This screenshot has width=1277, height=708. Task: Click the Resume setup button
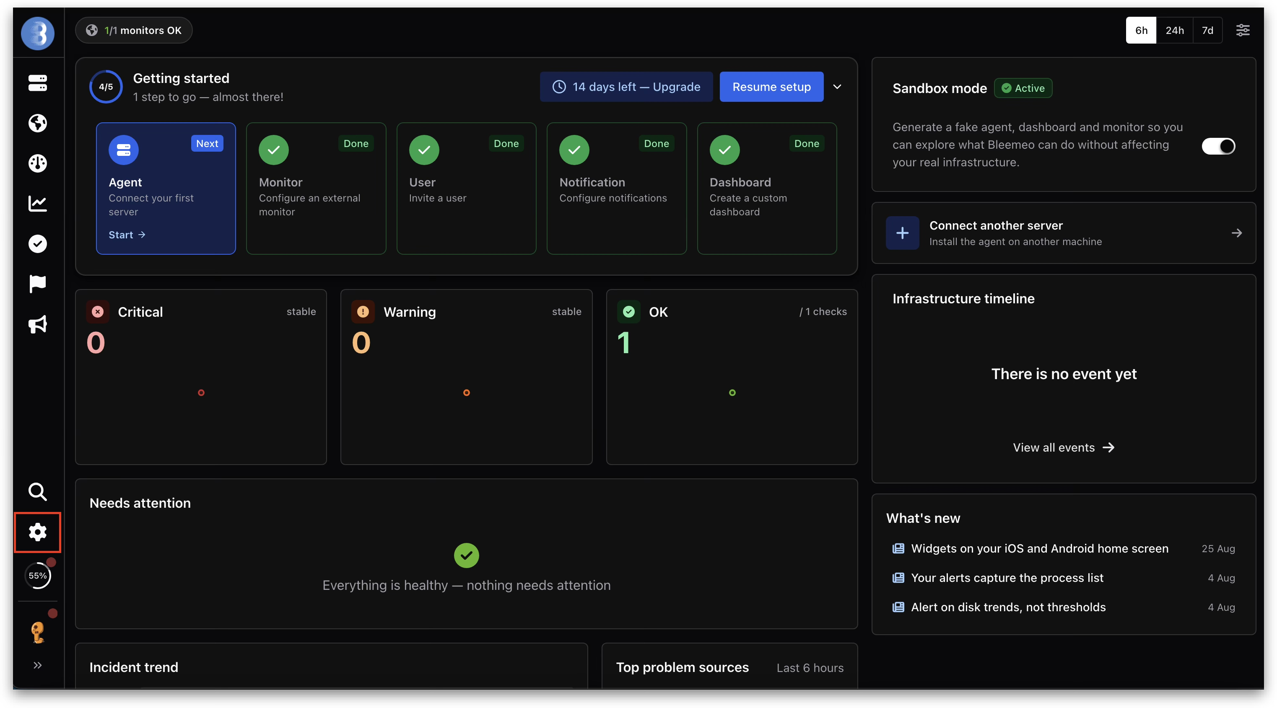click(771, 87)
